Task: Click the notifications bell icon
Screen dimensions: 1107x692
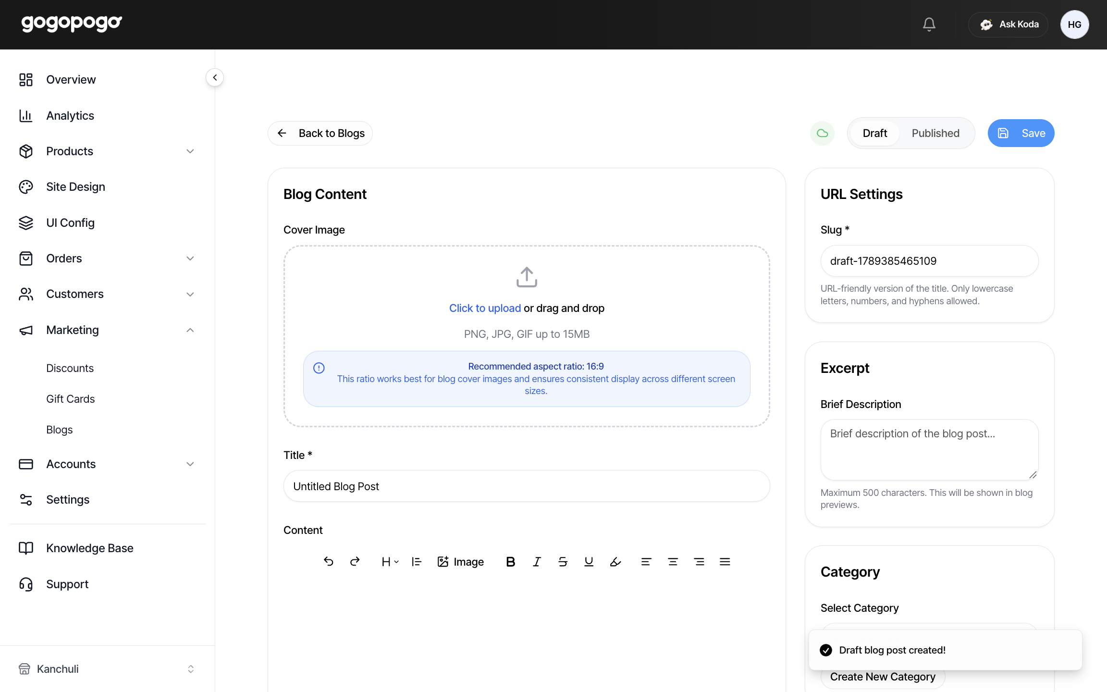Action: tap(929, 25)
